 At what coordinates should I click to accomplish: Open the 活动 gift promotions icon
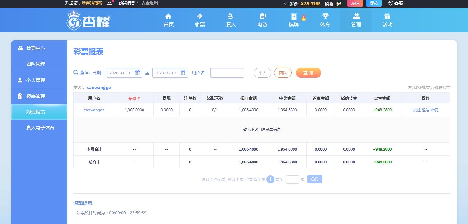pyautogui.click(x=387, y=17)
